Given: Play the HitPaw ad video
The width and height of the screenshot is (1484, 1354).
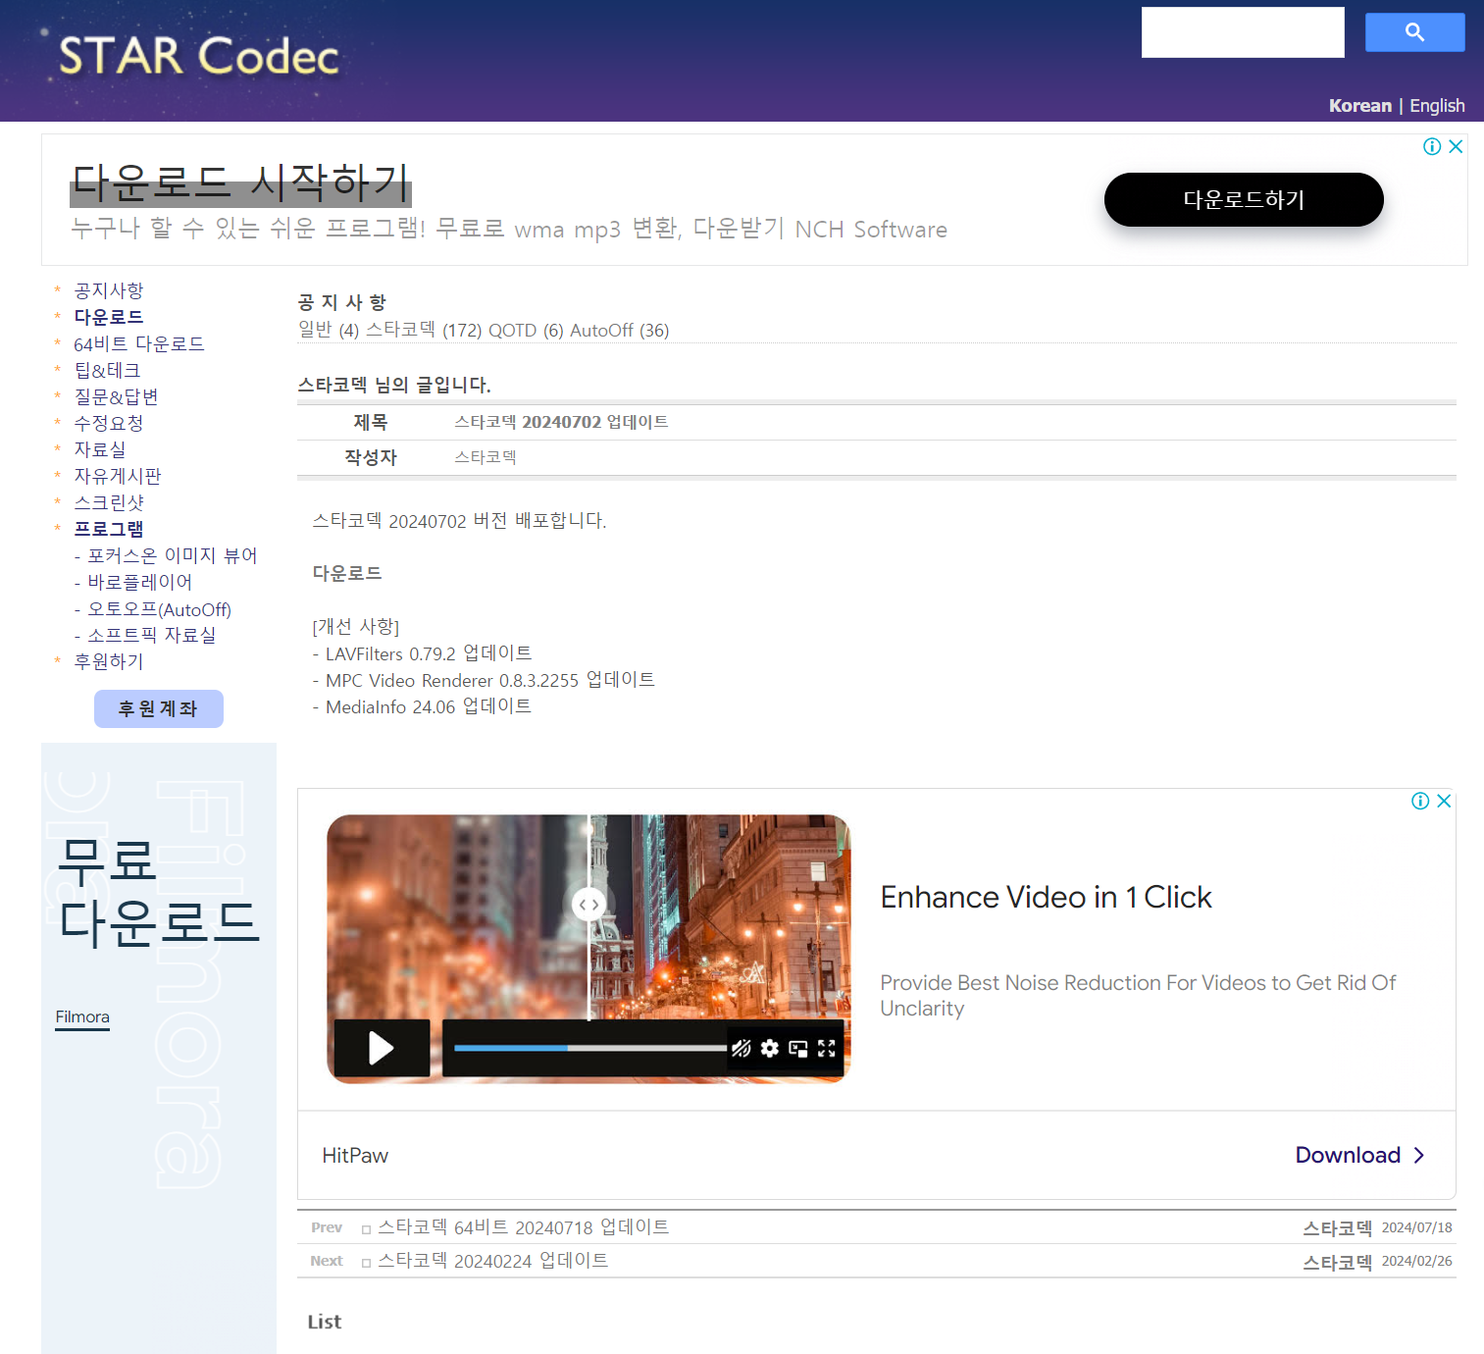Looking at the screenshot, I should (382, 1048).
